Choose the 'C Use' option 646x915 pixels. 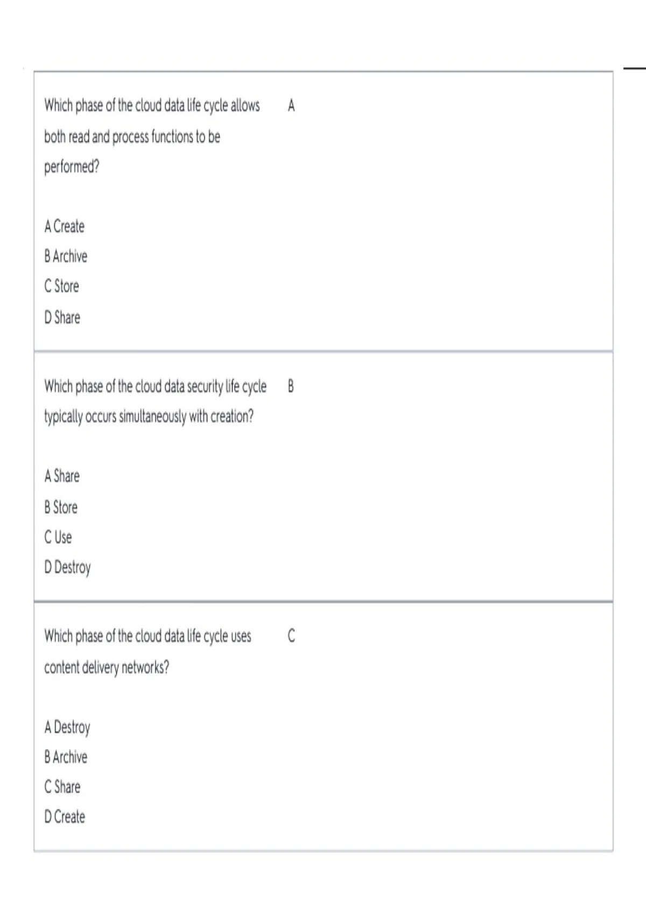58,537
